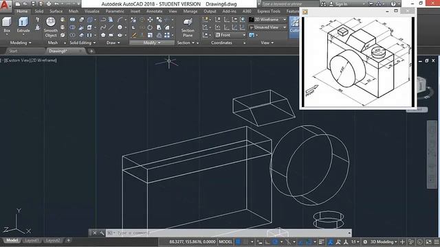Close the command line window

[x=95, y=233]
